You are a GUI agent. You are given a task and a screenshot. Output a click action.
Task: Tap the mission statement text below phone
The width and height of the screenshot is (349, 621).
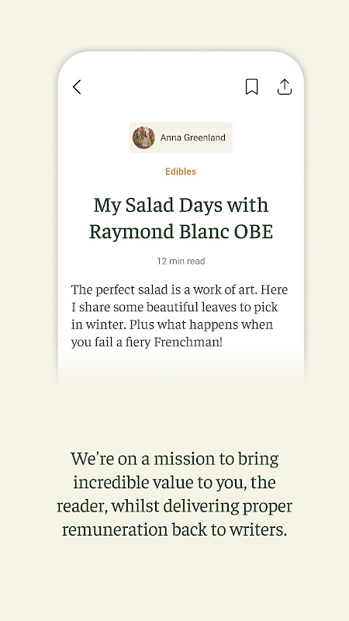[x=174, y=494]
